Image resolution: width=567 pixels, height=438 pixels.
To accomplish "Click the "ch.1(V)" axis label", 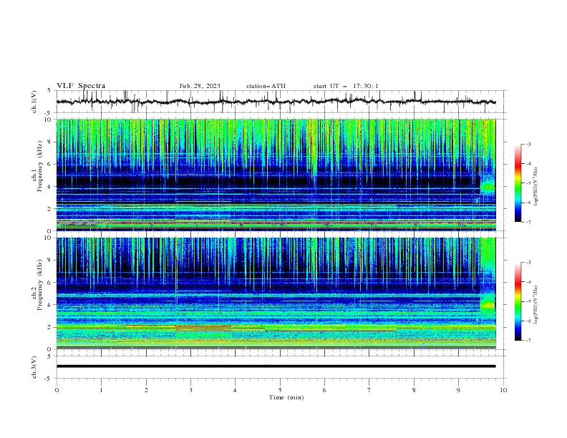I will (34, 102).
